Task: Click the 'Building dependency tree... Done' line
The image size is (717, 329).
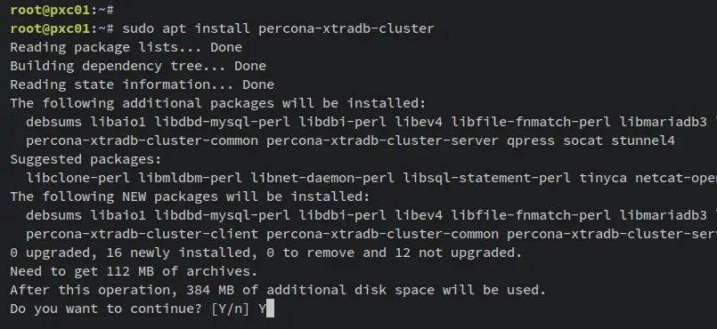Action: pyautogui.click(x=138, y=66)
